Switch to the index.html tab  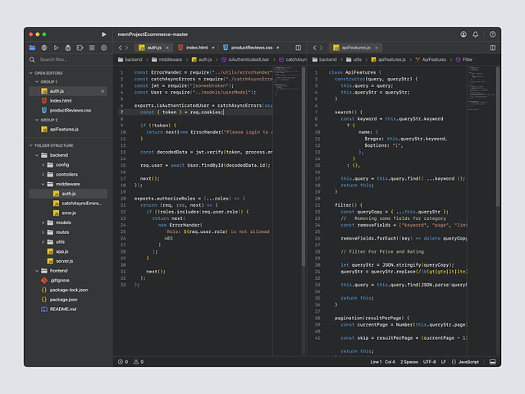point(197,48)
